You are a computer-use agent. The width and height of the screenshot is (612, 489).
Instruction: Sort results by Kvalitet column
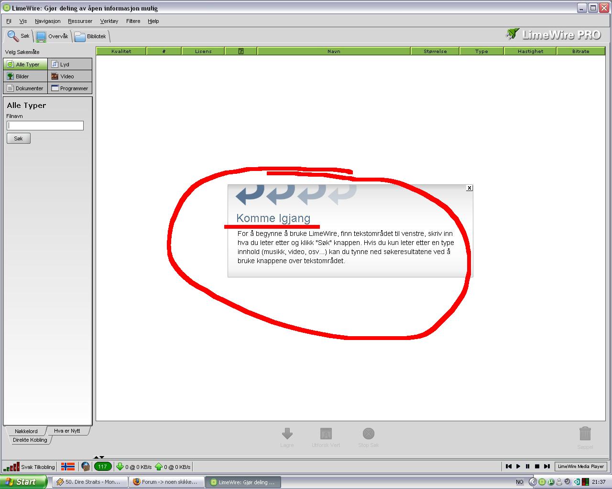coord(121,51)
